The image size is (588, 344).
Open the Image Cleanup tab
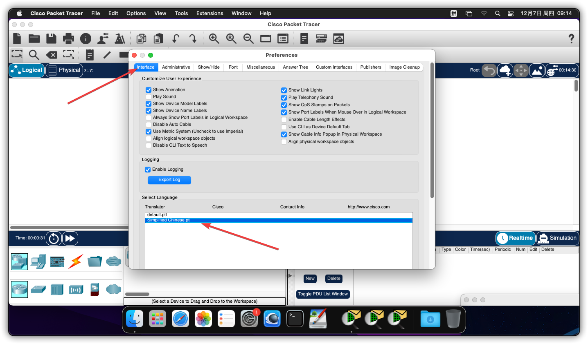(404, 67)
